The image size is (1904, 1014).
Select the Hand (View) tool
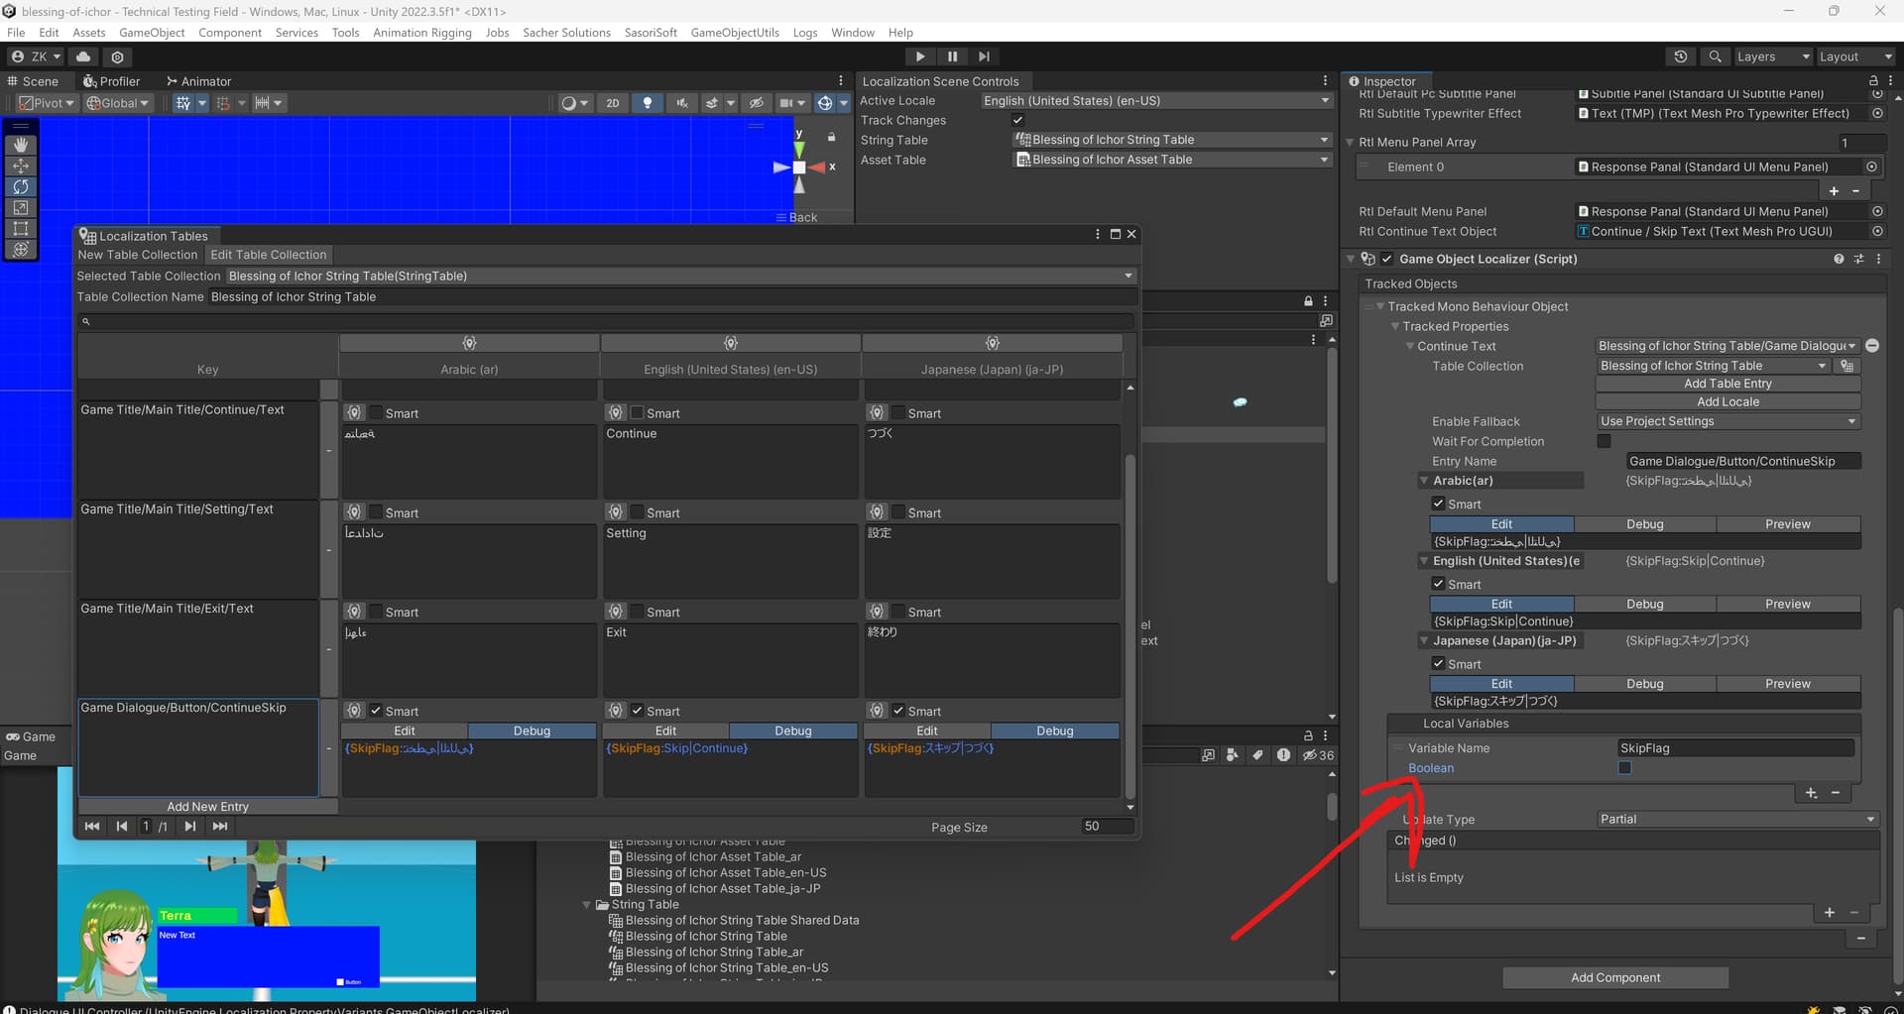(21, 144)
